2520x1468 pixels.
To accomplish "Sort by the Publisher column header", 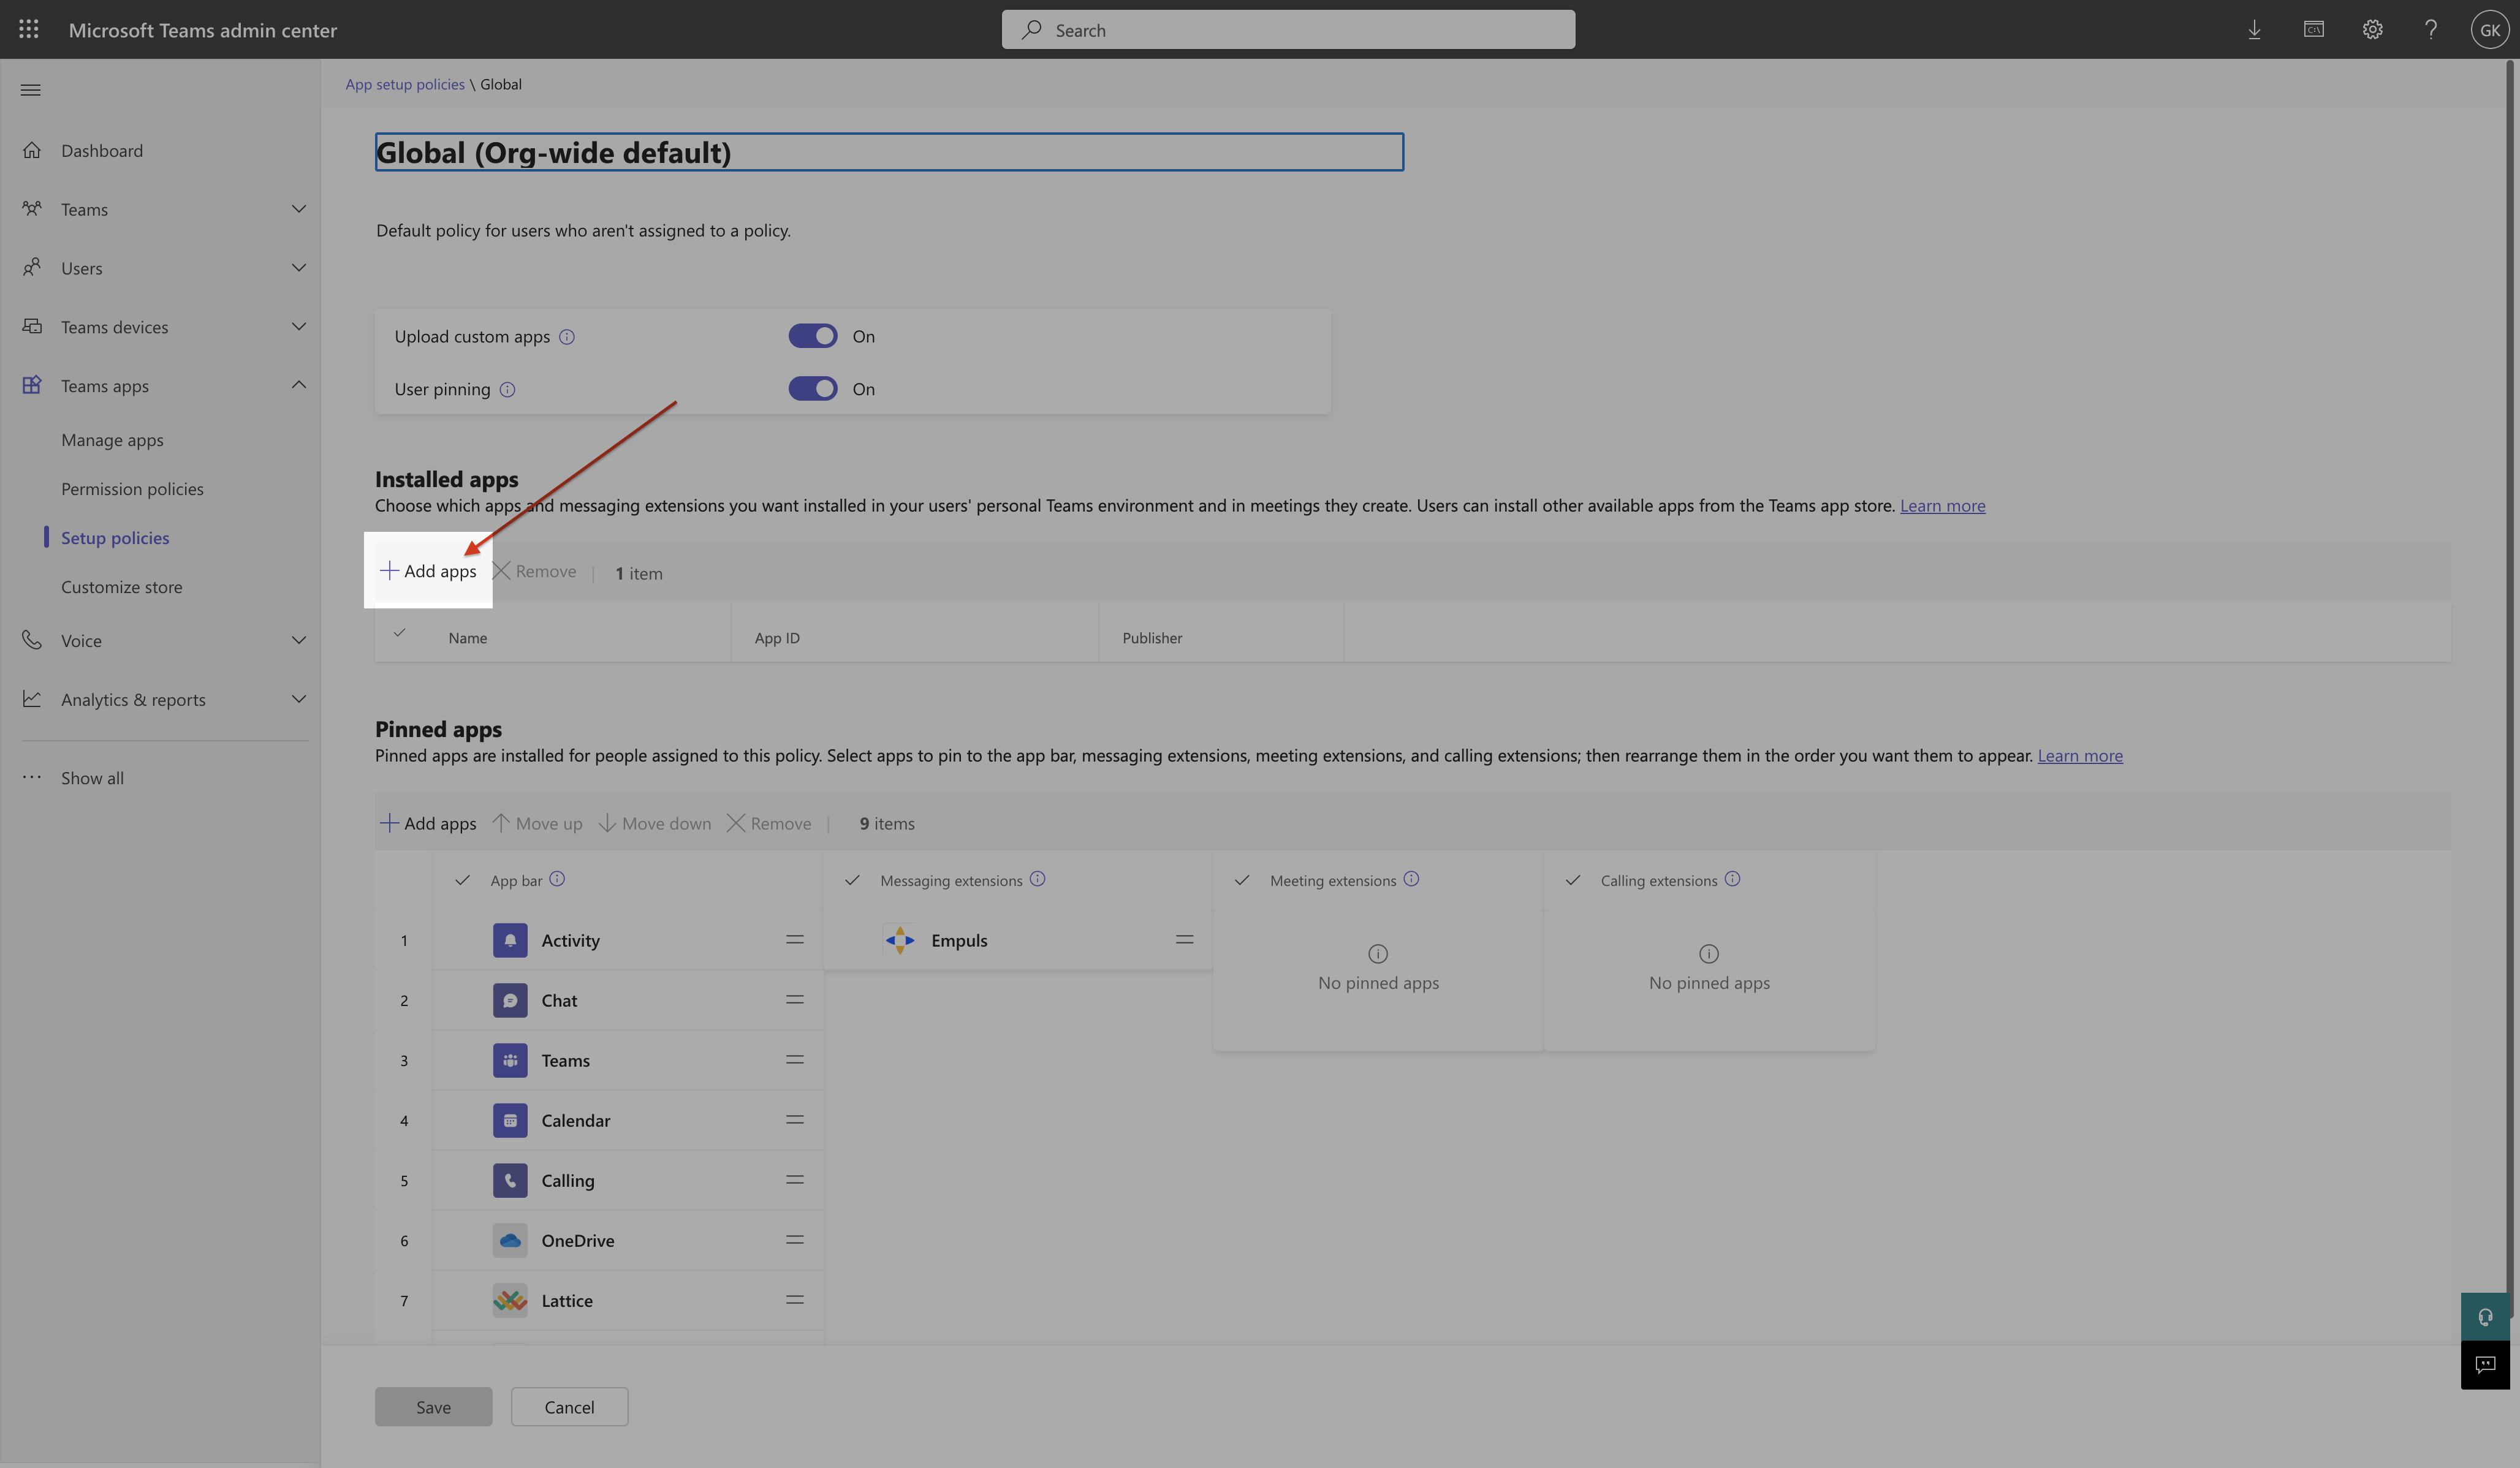I will pos(1152,638).
